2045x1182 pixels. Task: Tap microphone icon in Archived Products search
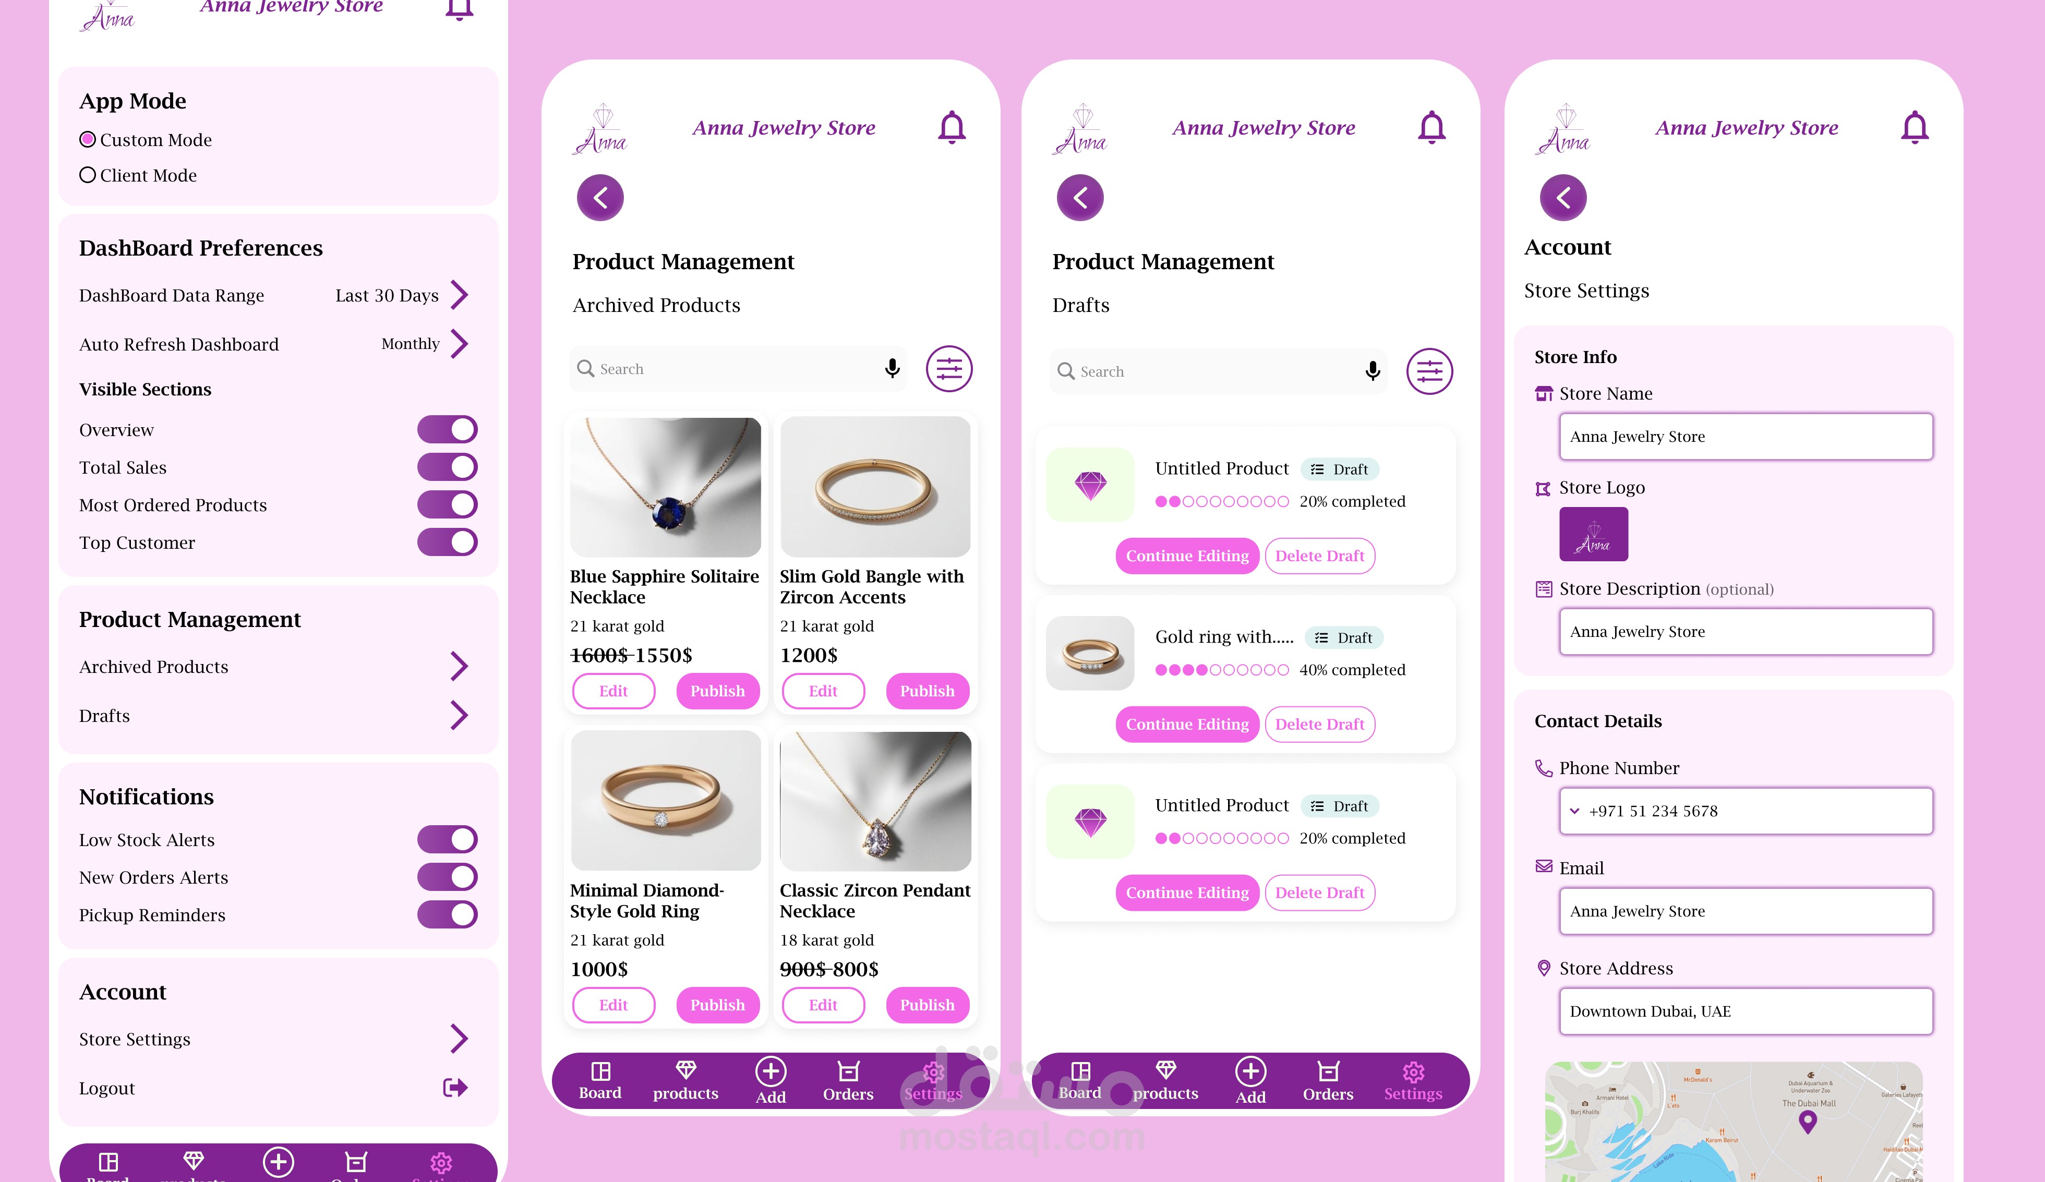coord(892,368)
